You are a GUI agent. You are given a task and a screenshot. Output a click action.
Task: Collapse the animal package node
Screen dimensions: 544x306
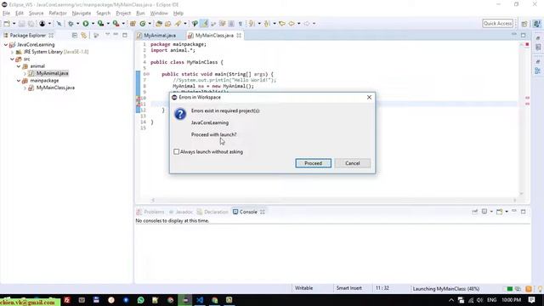19,66
